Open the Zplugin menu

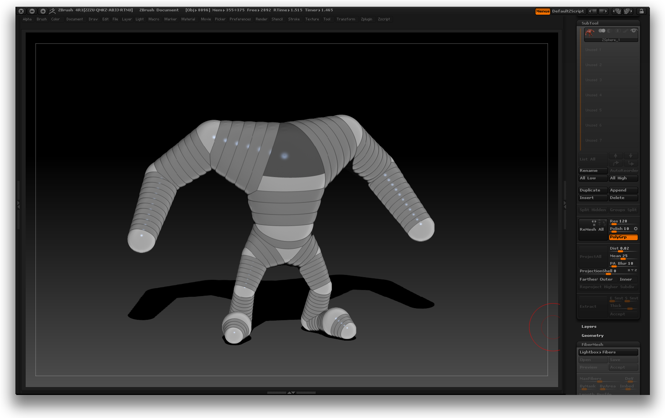click(x=366, y=19)
